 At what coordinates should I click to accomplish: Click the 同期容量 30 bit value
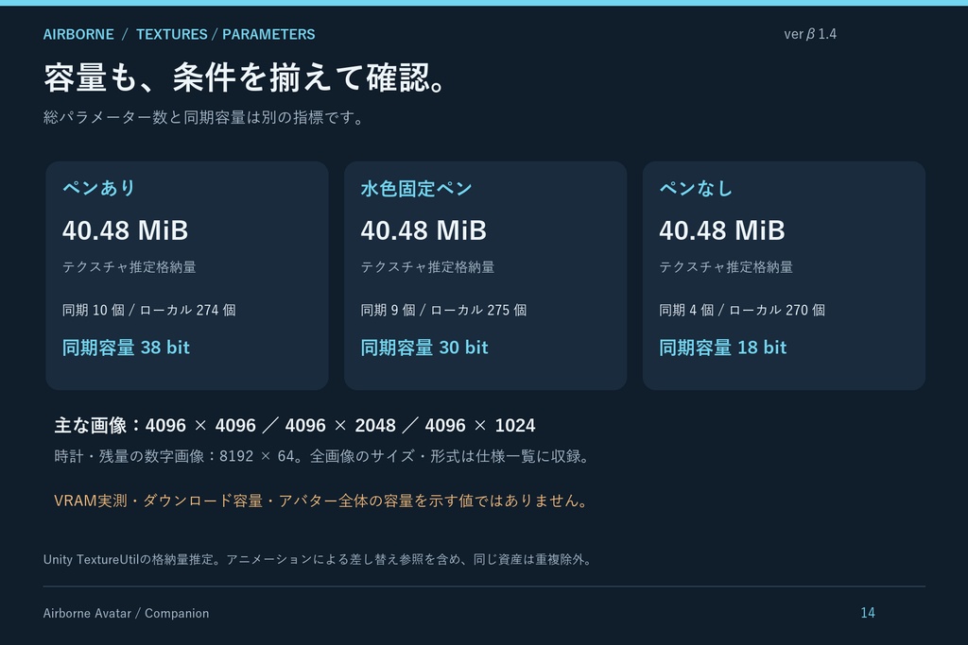click(x=424, y=348)
